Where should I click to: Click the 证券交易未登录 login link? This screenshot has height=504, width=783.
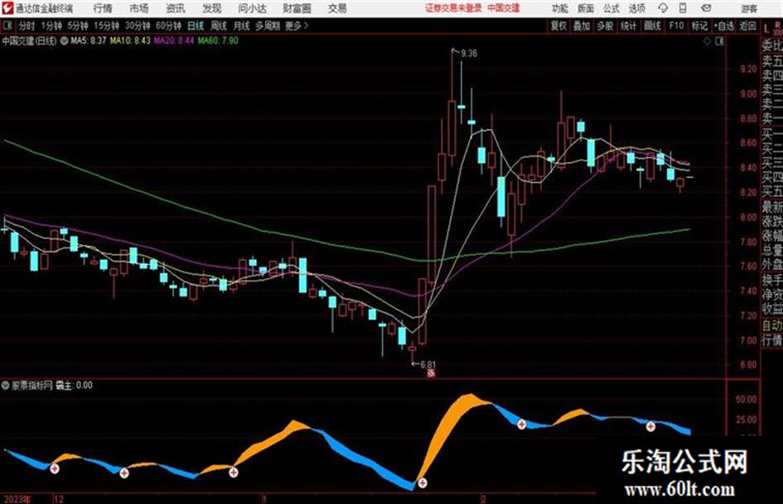tap(453, 8)
